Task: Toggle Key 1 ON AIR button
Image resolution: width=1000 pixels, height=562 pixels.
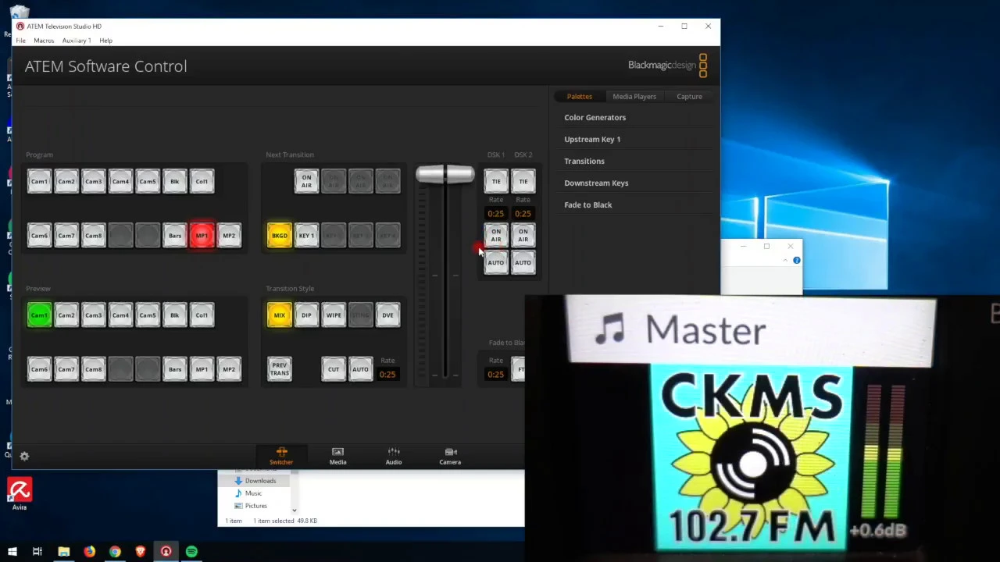Action: [x=306, y=181]
